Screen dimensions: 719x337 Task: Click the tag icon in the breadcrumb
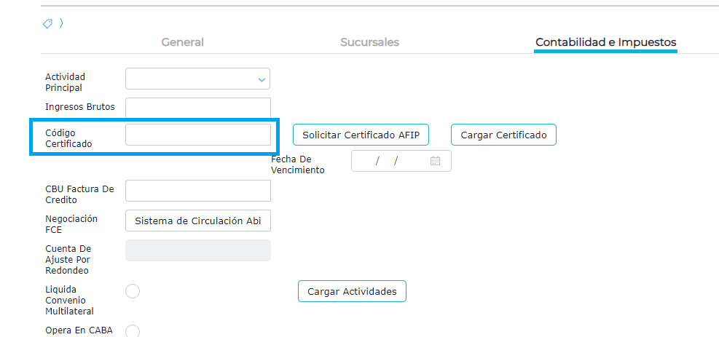tap(47, 24)
